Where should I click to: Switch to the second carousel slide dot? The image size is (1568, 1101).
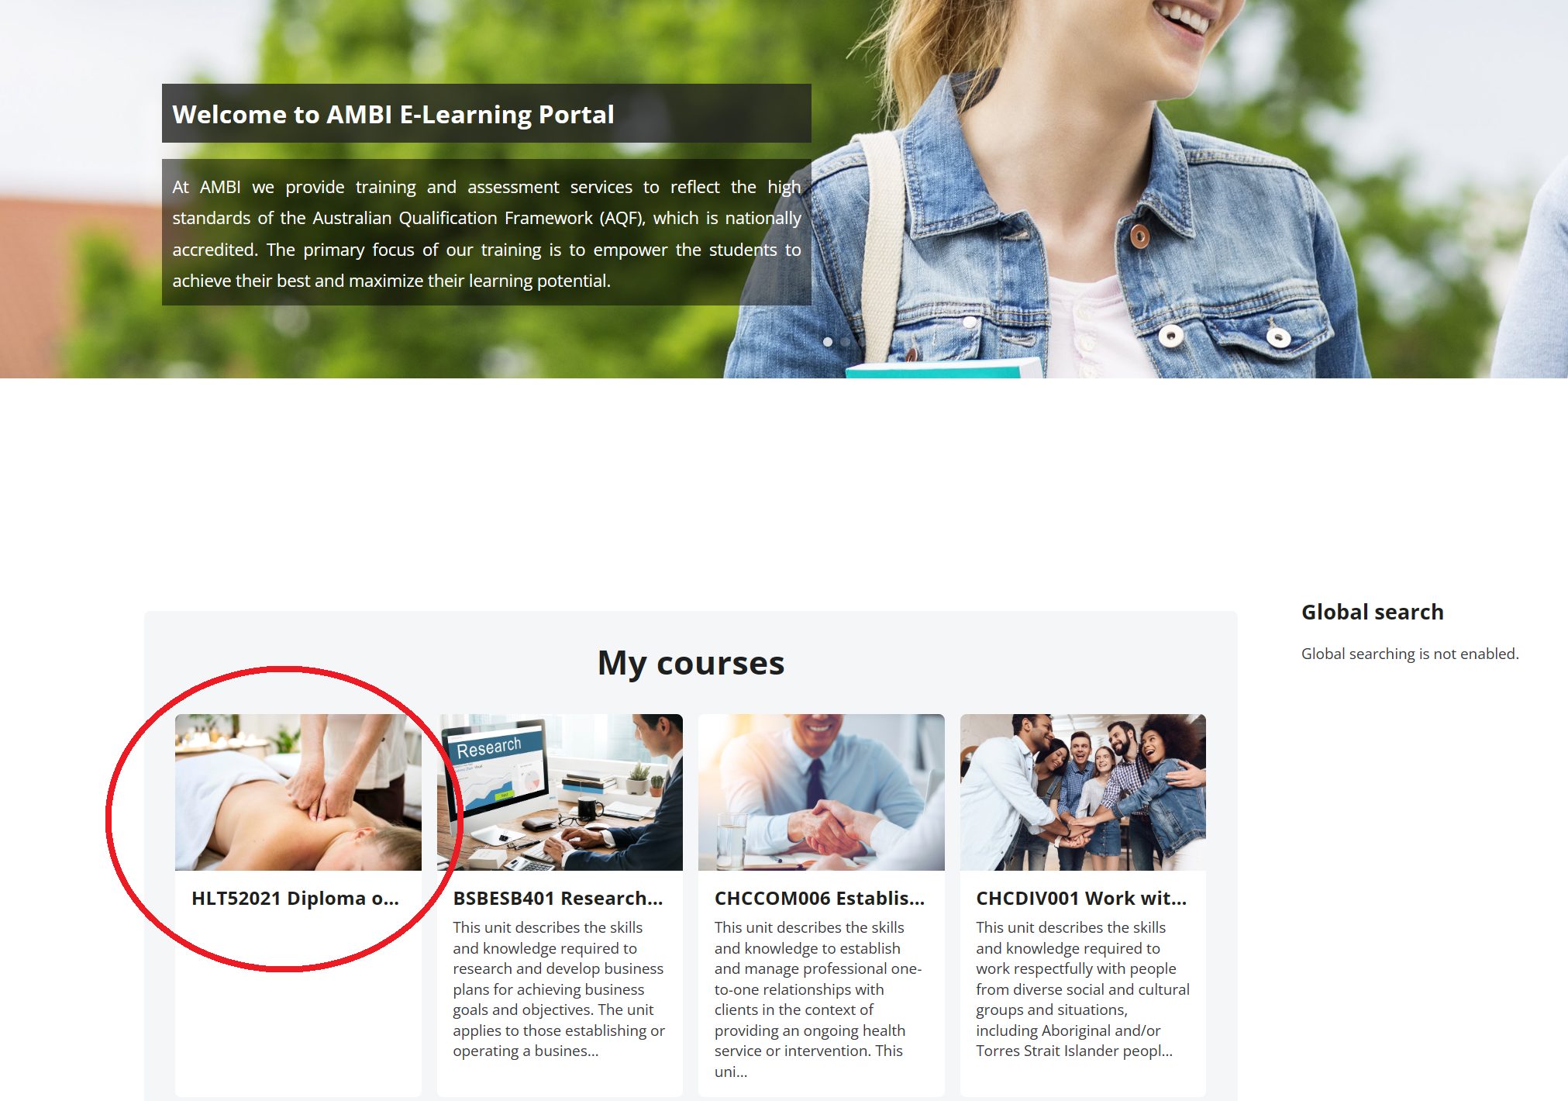tap(845, 342)
